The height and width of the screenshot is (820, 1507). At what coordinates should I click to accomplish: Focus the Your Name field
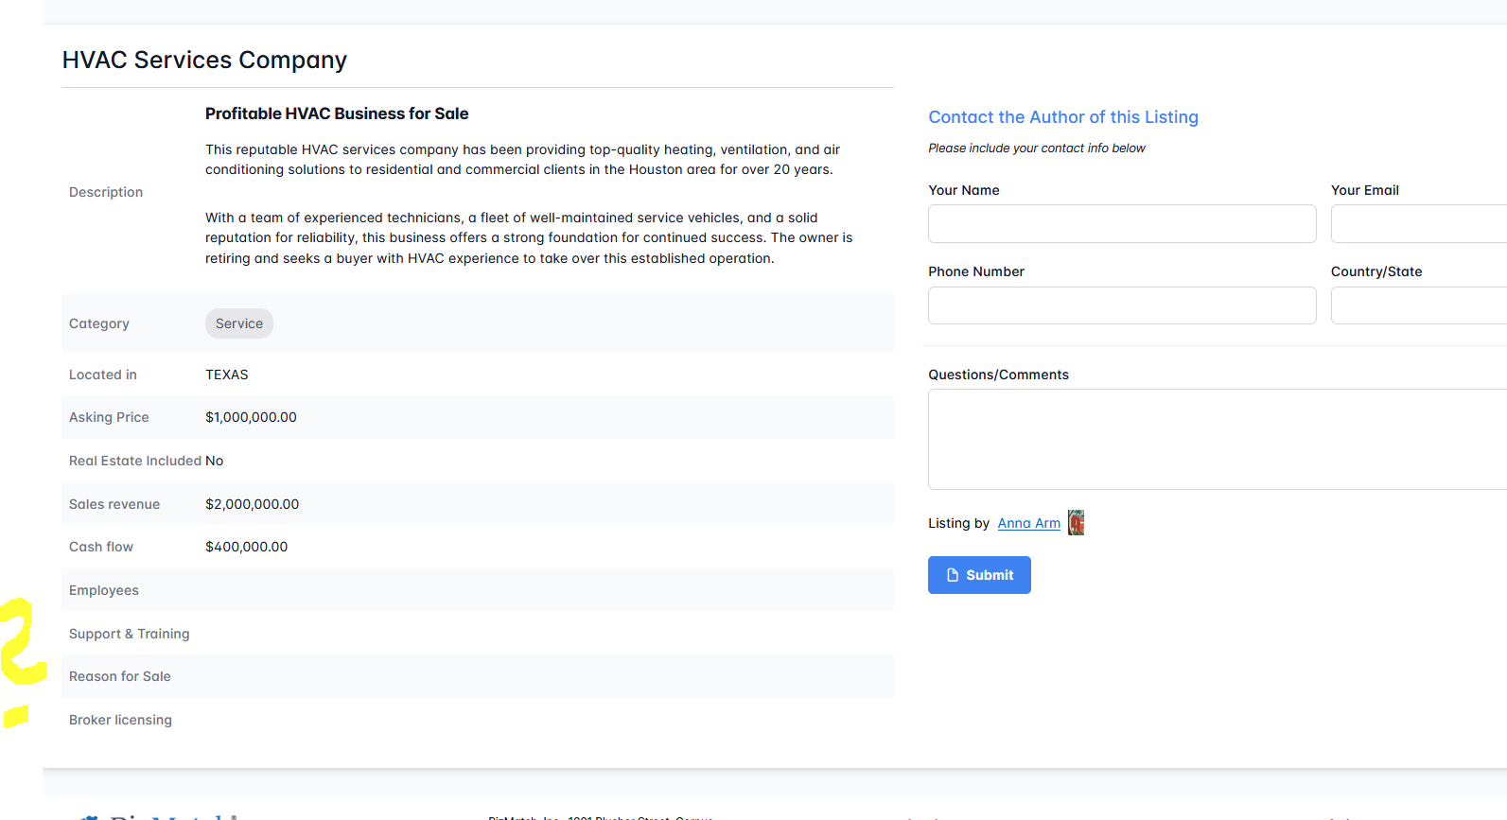click(1122, 224)
